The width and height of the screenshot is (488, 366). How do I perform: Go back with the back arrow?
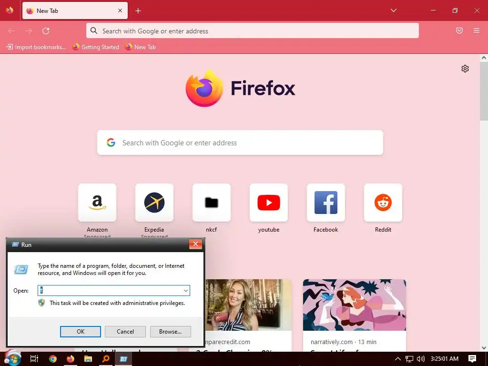point(11,31)
